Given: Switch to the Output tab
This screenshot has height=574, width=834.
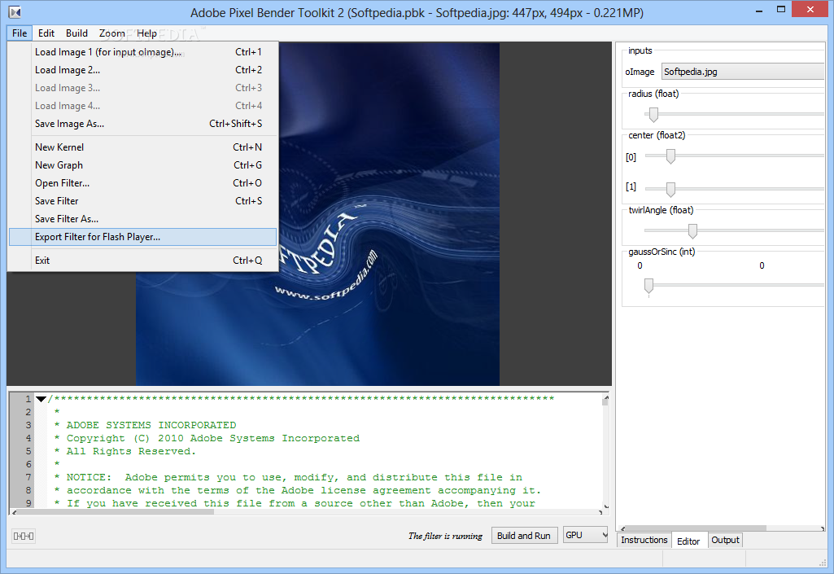Looking at the screenshot, I should [x=725, y=539].
